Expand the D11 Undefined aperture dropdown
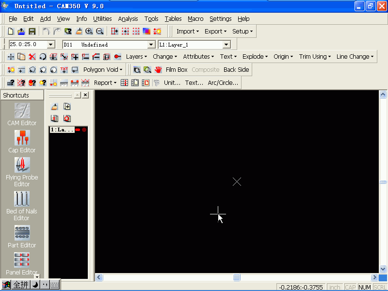Screen dimensions: 388x291 [x=151, y=45]
